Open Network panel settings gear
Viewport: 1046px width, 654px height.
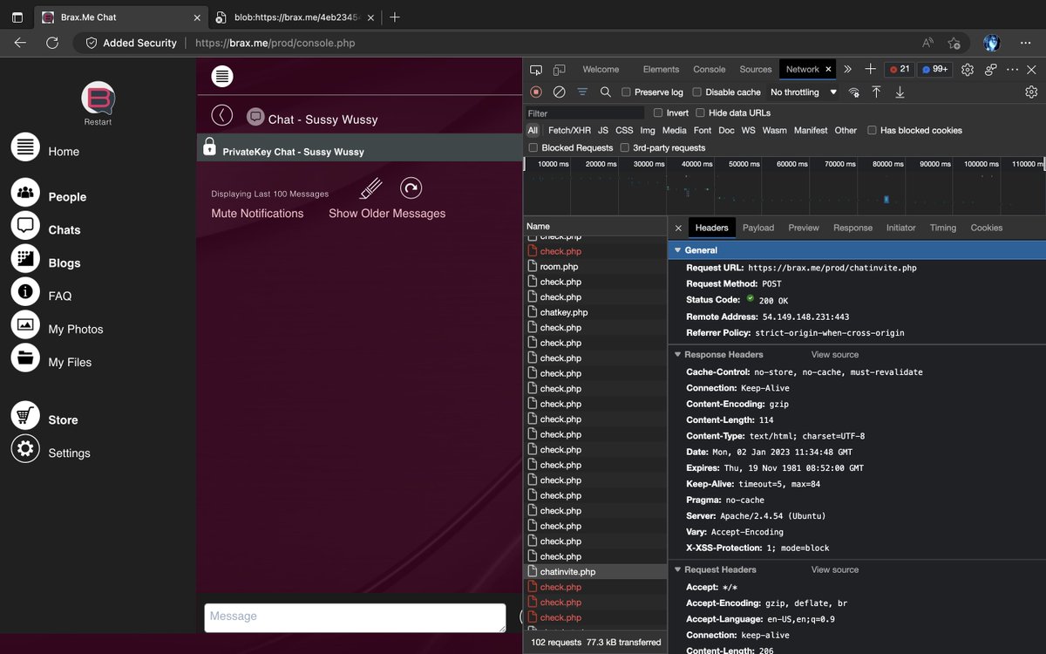tap(1031, 92)
